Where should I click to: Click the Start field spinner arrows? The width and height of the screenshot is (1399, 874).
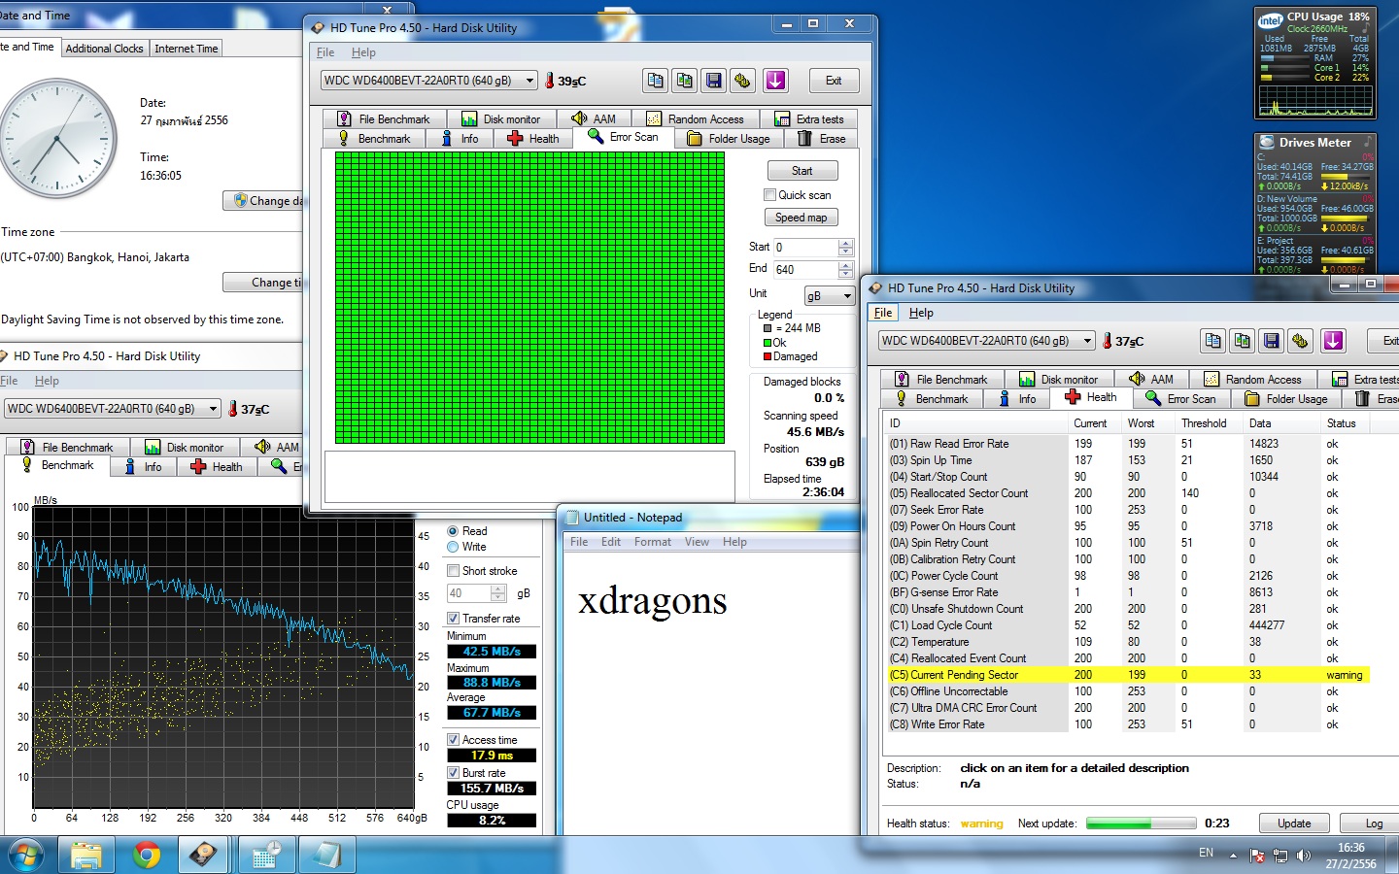845,248
